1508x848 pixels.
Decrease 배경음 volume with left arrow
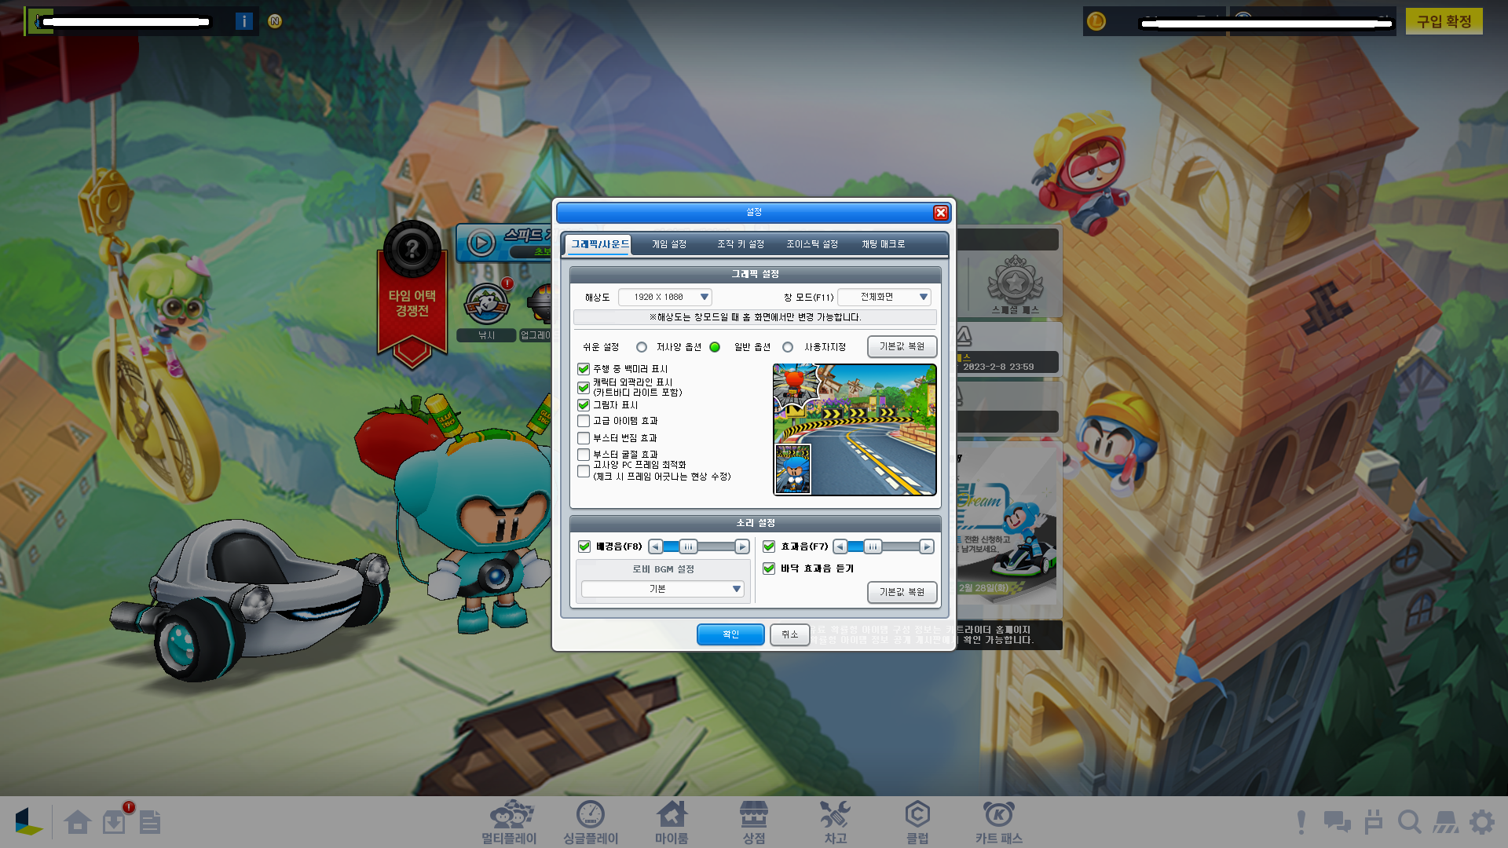click(656, 546)
